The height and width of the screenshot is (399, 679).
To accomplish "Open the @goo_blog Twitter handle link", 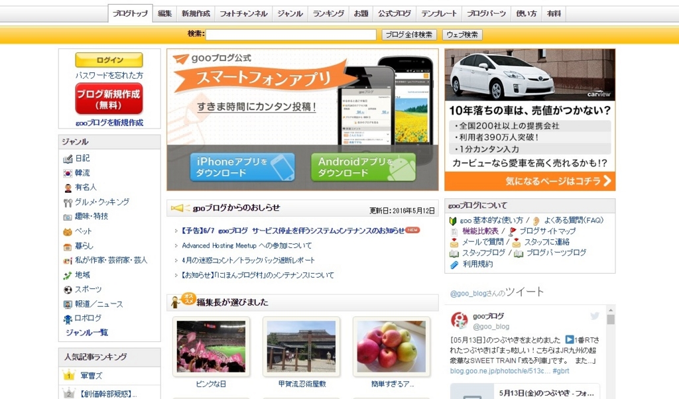I will click(x=491, y=327).
